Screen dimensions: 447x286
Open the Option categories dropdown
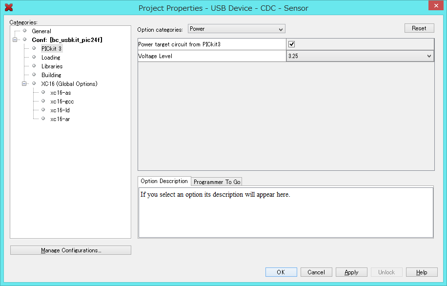coord(236,29)
